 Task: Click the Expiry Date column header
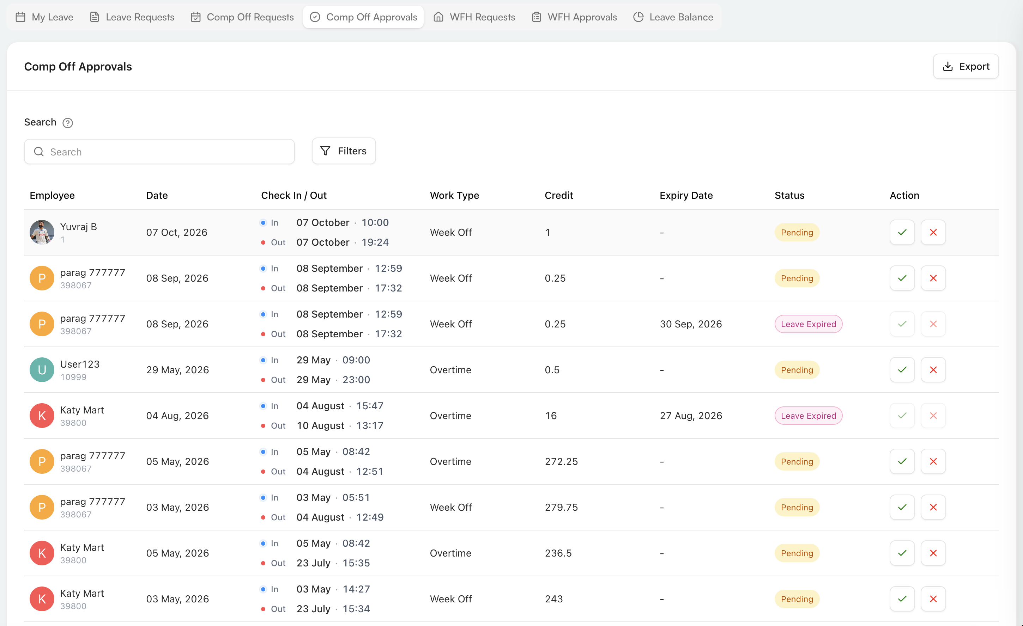[x=686, y=195]
